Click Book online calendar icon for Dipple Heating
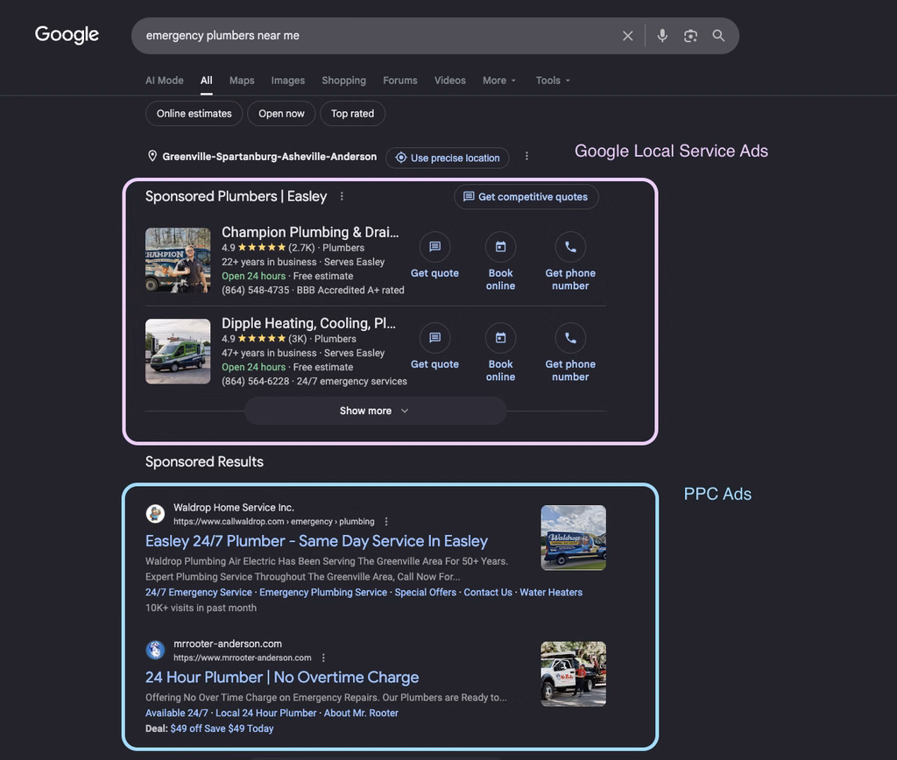Screen dimensions: 897x760 (500, 337)
